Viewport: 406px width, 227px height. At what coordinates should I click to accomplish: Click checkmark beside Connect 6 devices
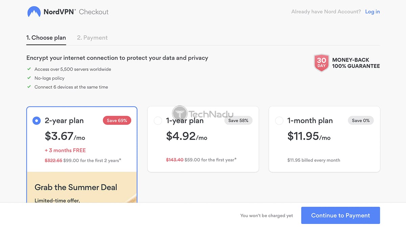click(x=29, y=87)
